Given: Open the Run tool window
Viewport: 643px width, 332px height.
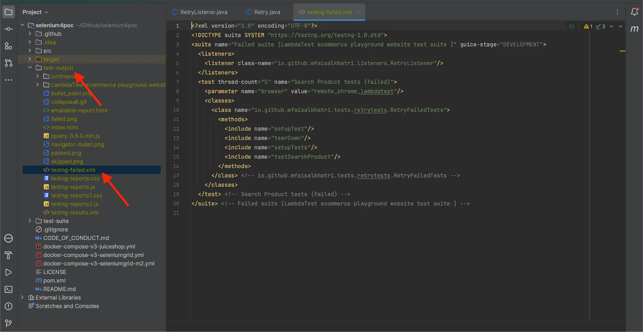Looking at the screenshot, I should pos(8,273).
